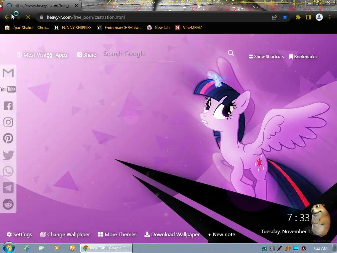Open the Bookmarks panel link
This screenshot has width=337, height=253.
(x=303, y=57)
